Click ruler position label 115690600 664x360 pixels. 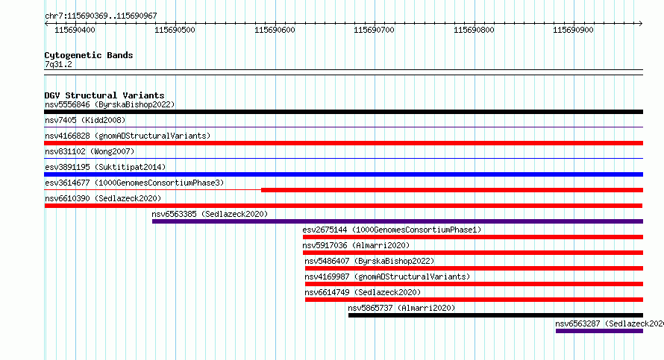275,30
